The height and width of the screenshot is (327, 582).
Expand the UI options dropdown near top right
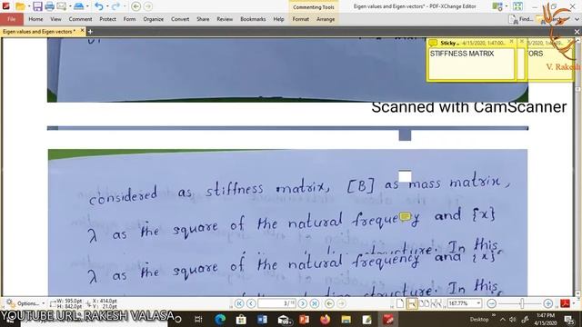click(x=507, y=6)
